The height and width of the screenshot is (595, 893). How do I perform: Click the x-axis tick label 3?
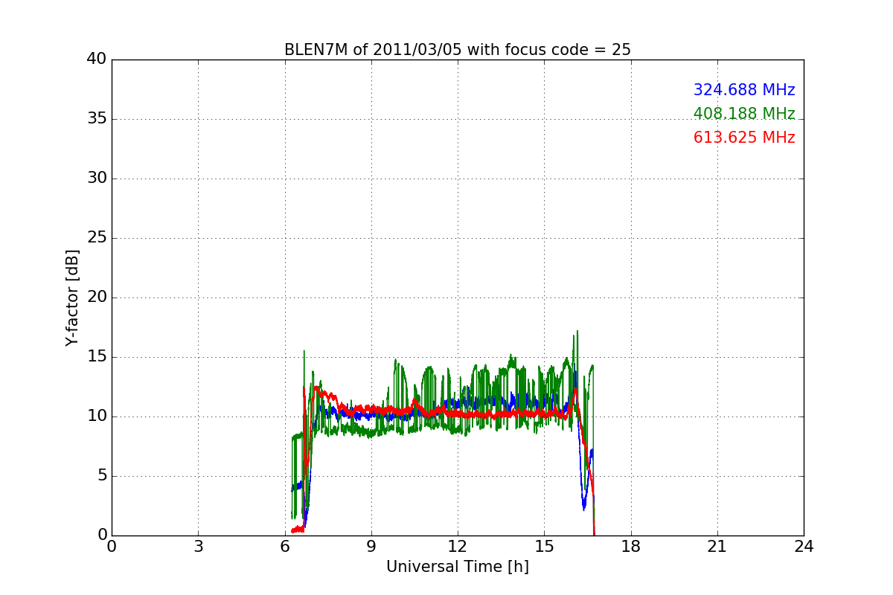198,547
